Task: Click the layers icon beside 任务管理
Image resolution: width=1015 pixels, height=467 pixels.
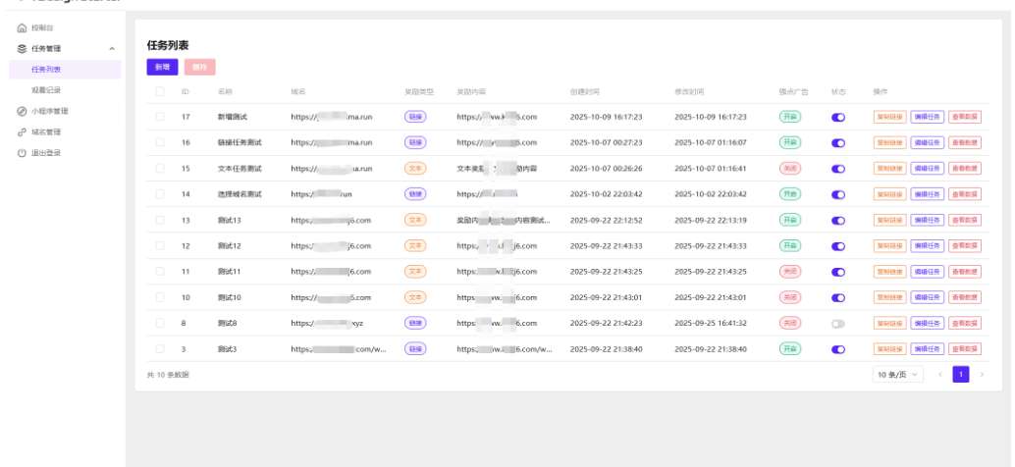Action: (x=22, y=48)
